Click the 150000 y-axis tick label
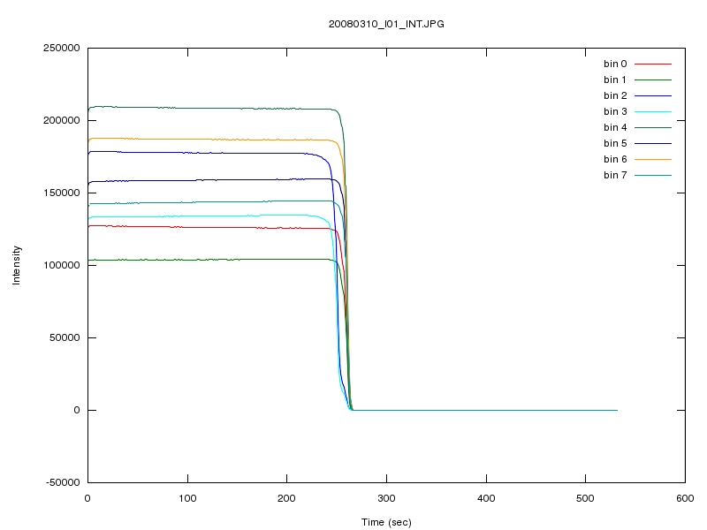707x530 pixels. click(x=62, y=193)
